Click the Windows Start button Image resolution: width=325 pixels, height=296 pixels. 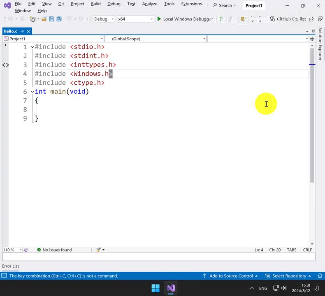pyautogui.click(x=156, y=288)
